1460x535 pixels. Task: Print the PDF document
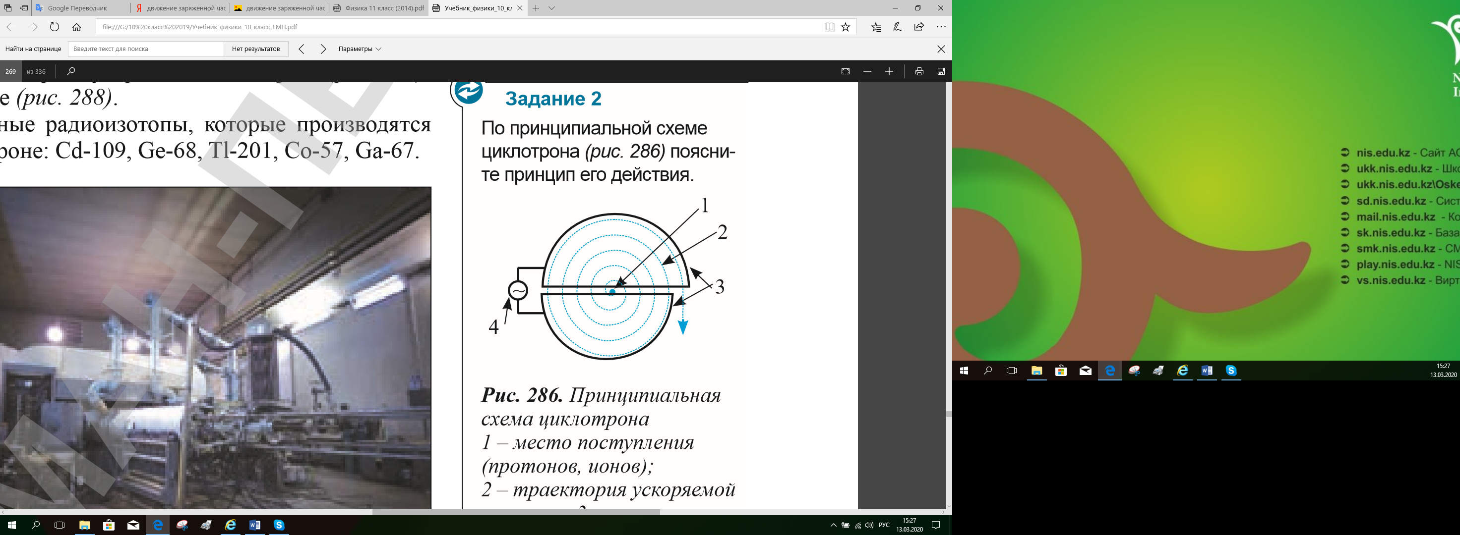919,71
